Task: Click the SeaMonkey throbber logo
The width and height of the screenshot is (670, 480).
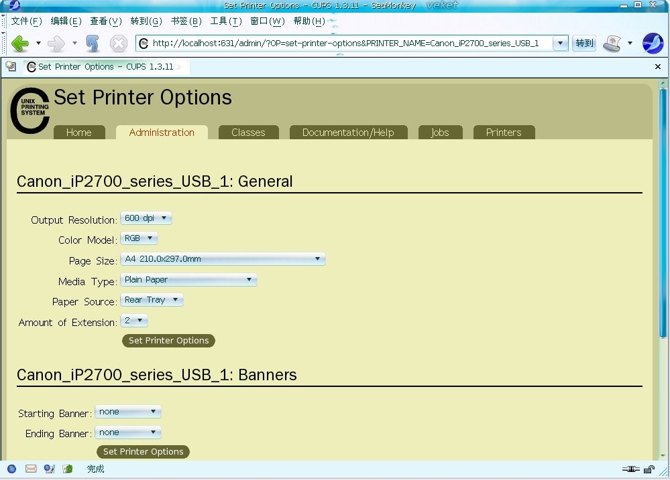Action: pos(653,43)
